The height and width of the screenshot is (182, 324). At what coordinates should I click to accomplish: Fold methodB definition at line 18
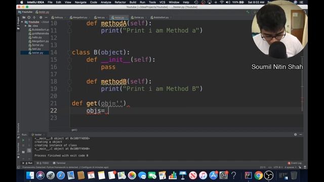click(70, 82)
